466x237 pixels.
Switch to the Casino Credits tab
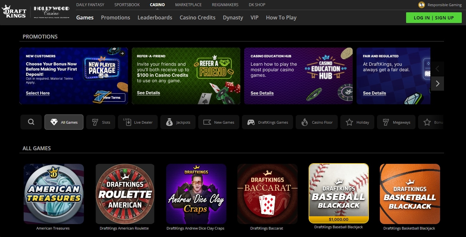point(198,17)
